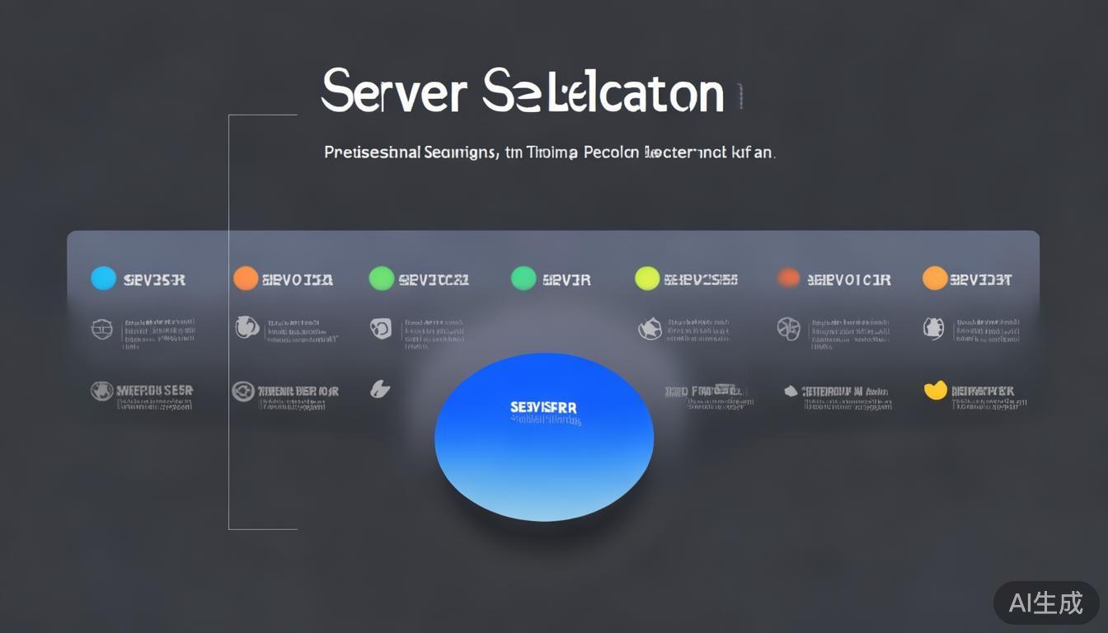1108x633 pixels.
Task: Click the small gray polygon icon in the bottom row
Action: click(791, 391)
